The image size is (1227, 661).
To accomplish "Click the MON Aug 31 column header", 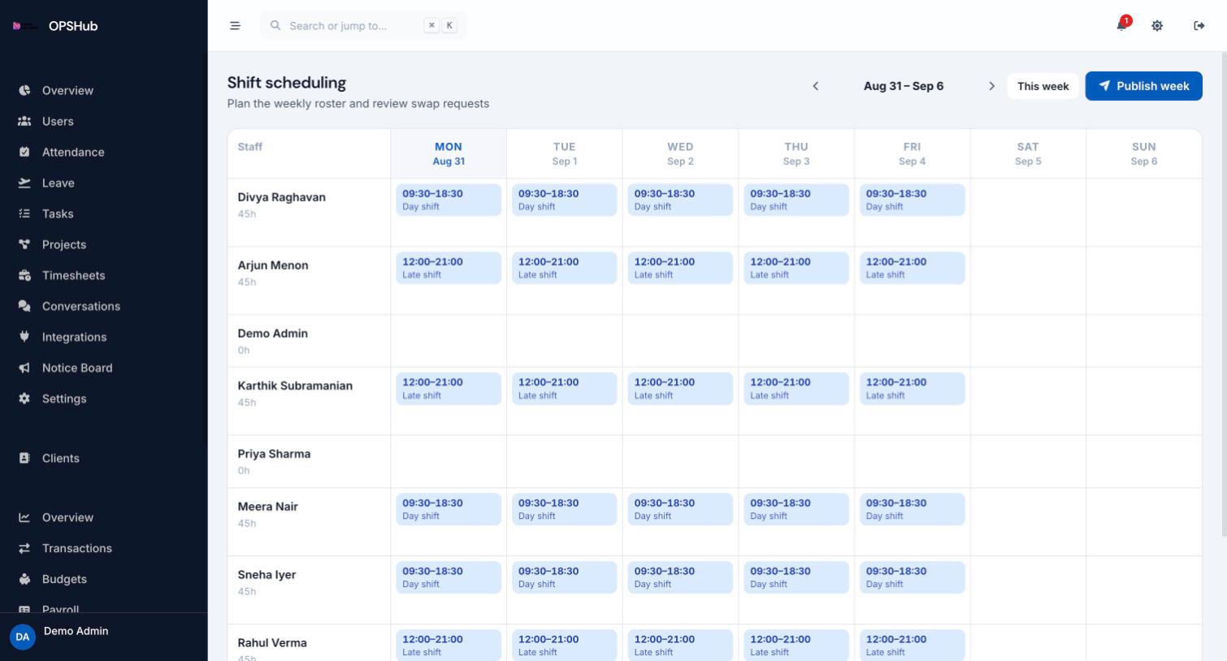I will [449, 153].
